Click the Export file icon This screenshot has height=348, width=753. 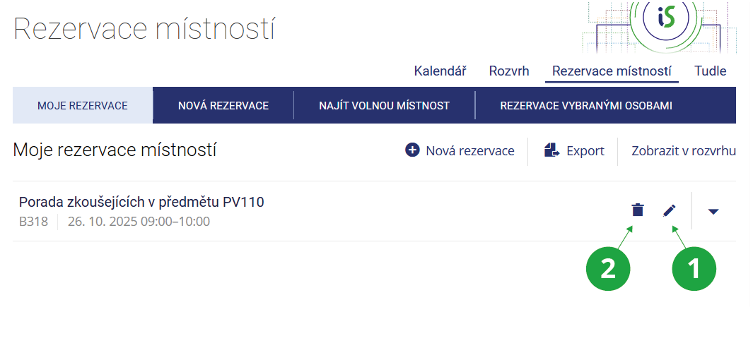(551, 150)
